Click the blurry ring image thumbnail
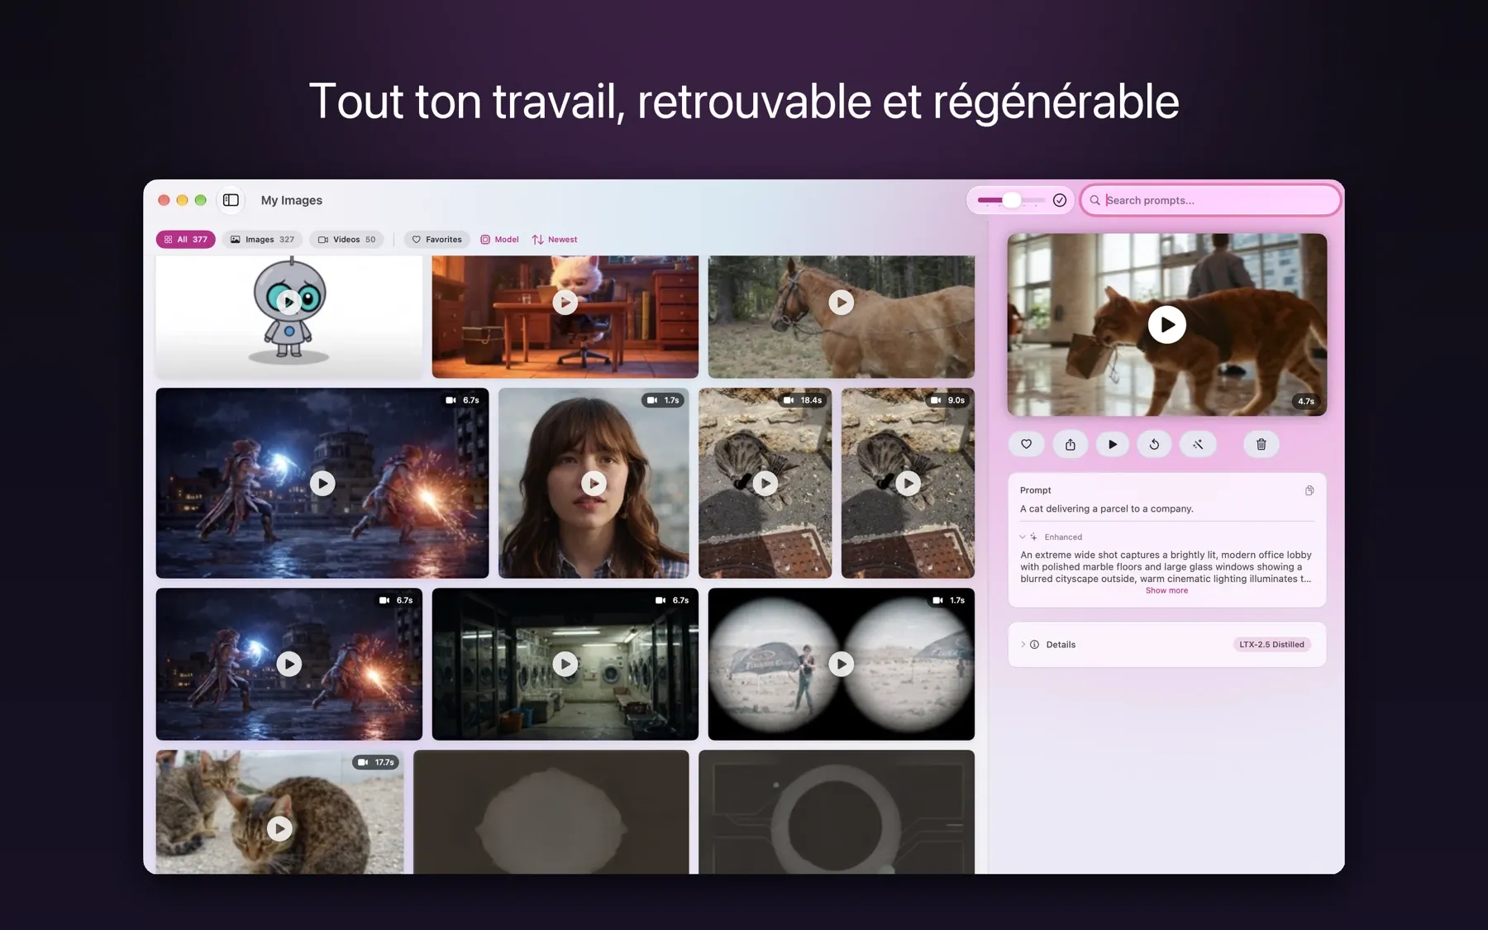This screenshot has width=1488, height=930. tap(837, 812)
